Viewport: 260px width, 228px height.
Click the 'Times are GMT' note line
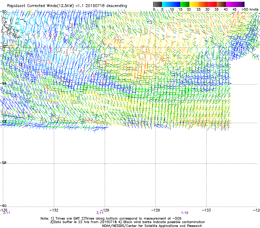111,219
